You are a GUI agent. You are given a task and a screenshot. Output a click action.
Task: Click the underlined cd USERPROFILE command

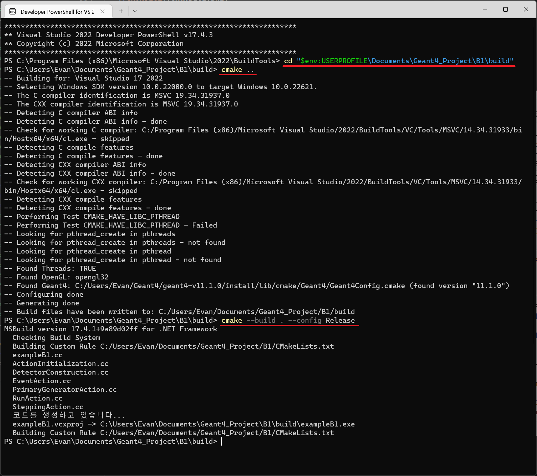[x=398, y=61]
